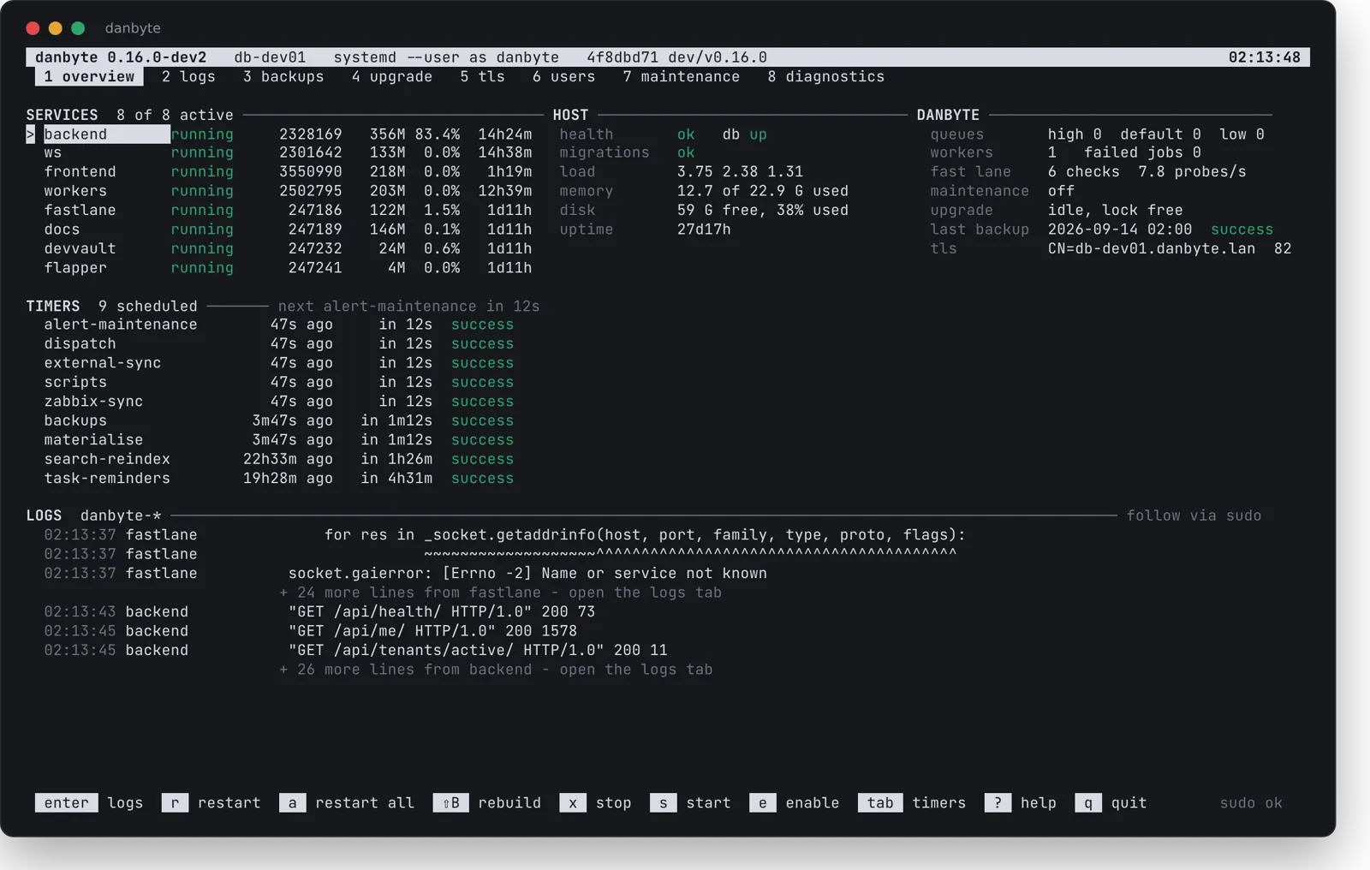
Task: Click the backups timer row
Action: point(279,421)
